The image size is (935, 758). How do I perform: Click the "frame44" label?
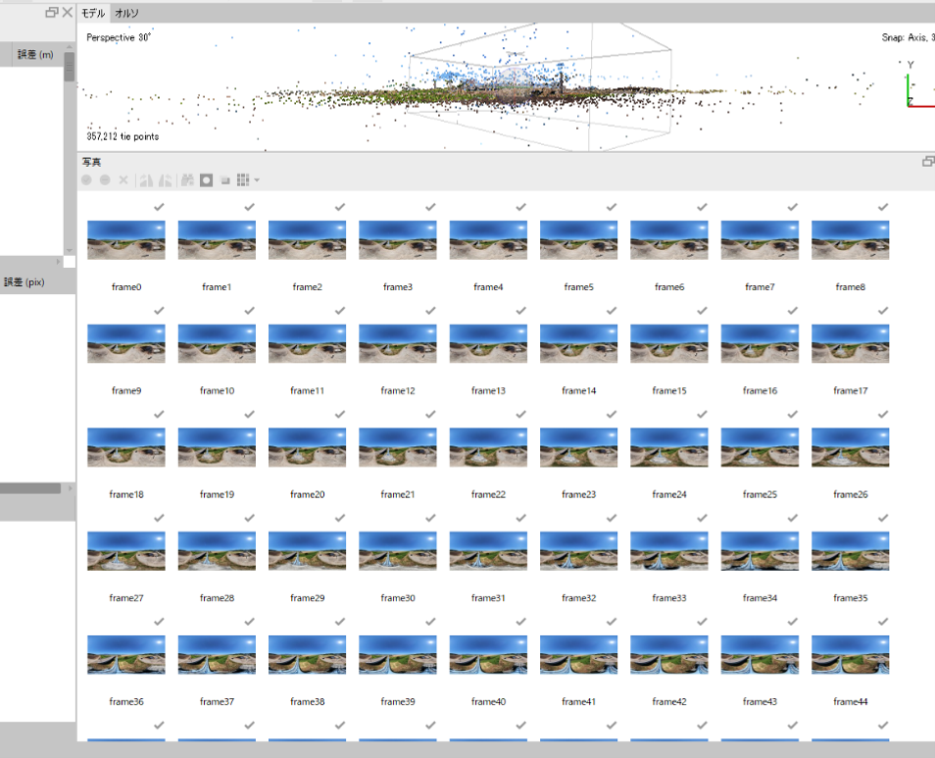851,702
